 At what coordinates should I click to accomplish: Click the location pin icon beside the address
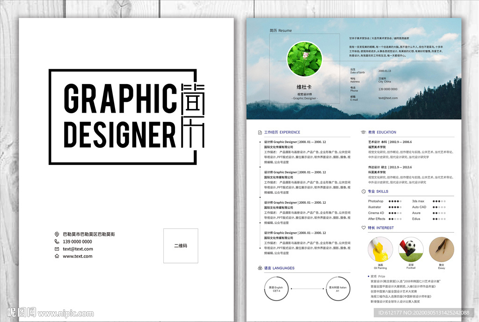57,234
